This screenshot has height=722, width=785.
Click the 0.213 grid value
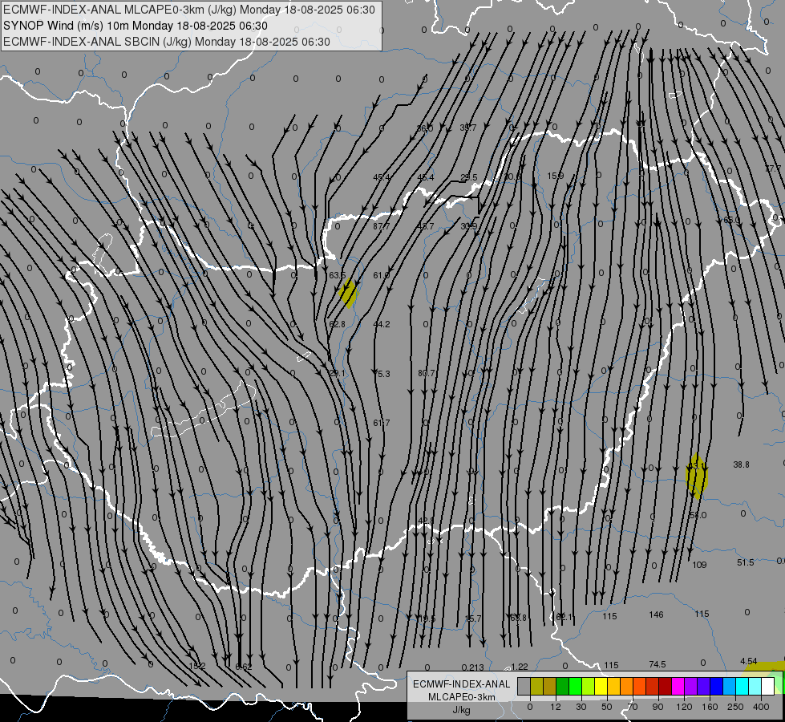point(472,667)
